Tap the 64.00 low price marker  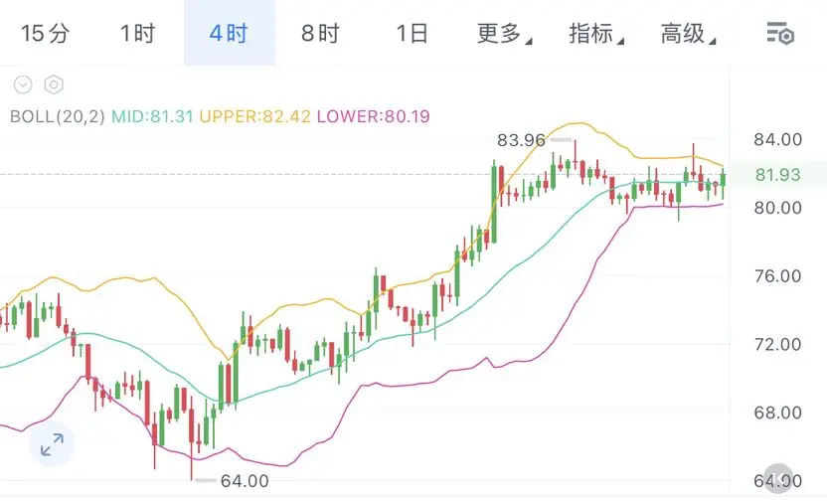click(245, 480)
